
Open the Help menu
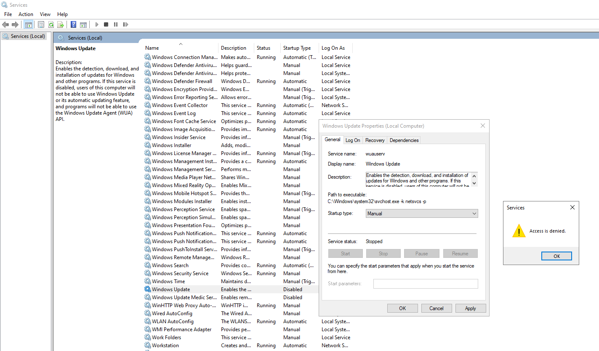point(62,14)
